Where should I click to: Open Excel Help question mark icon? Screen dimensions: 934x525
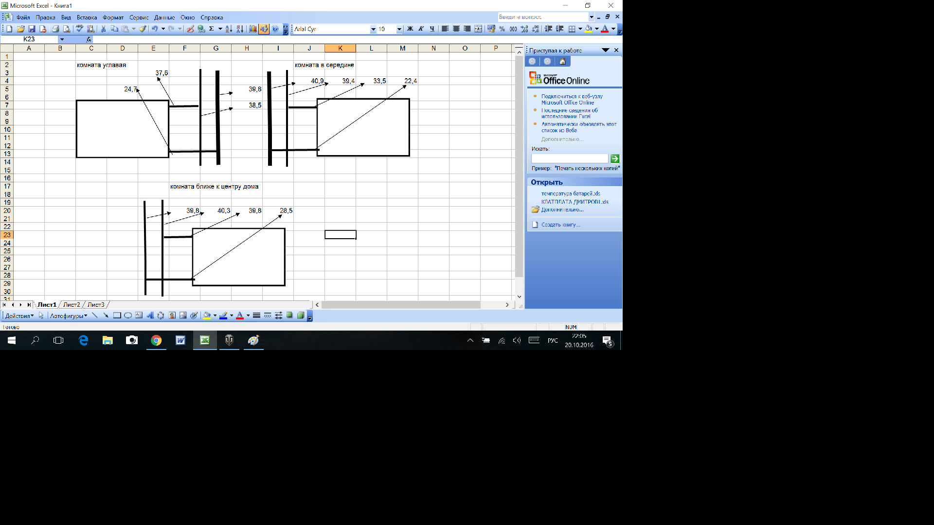point(275,29)
